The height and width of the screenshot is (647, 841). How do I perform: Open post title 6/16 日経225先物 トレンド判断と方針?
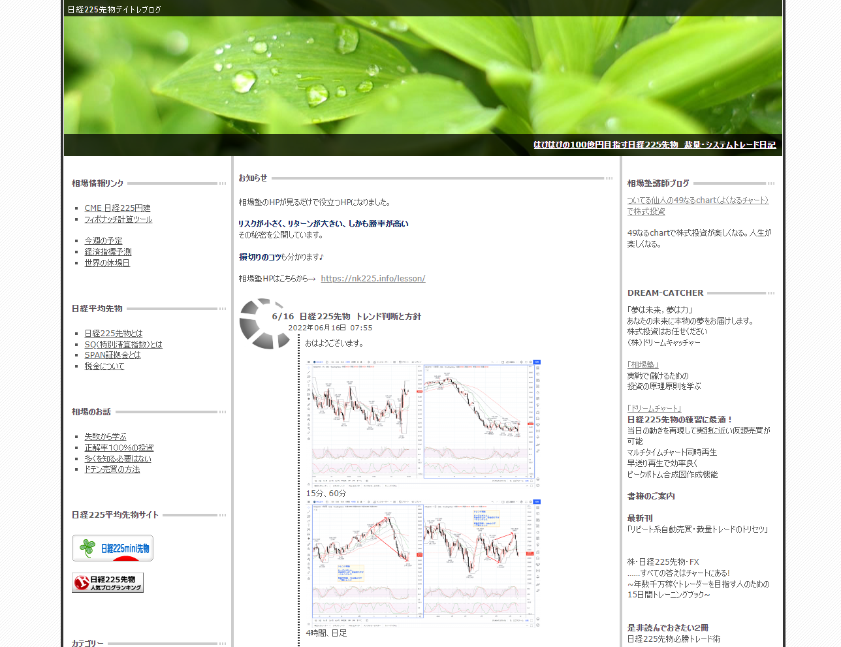pos(346,317)
